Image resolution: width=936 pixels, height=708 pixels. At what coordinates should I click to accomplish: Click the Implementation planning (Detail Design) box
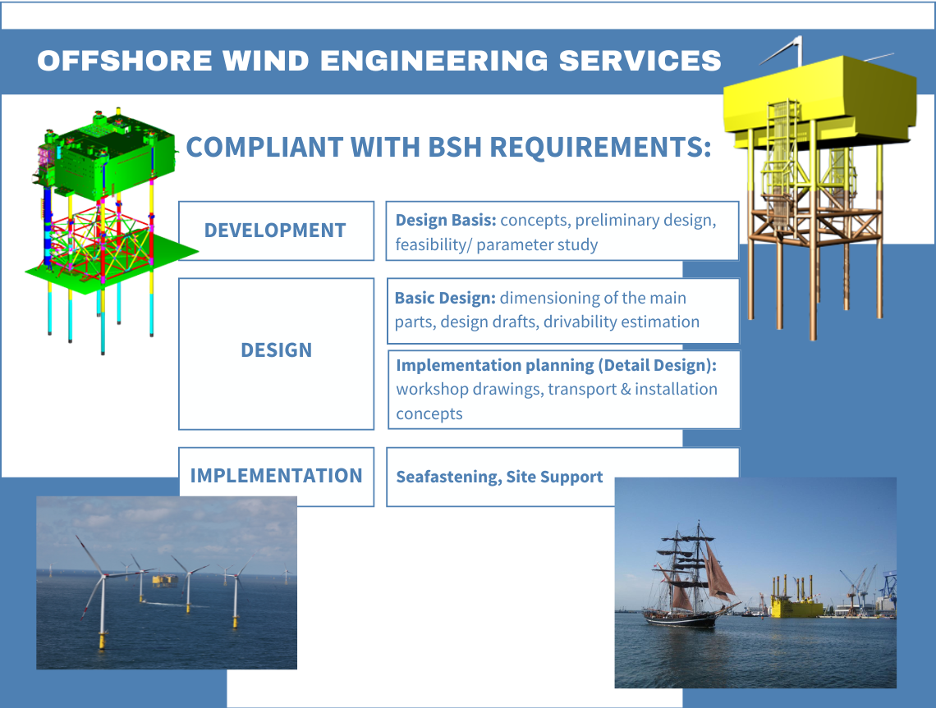click(x=563, y=389)
